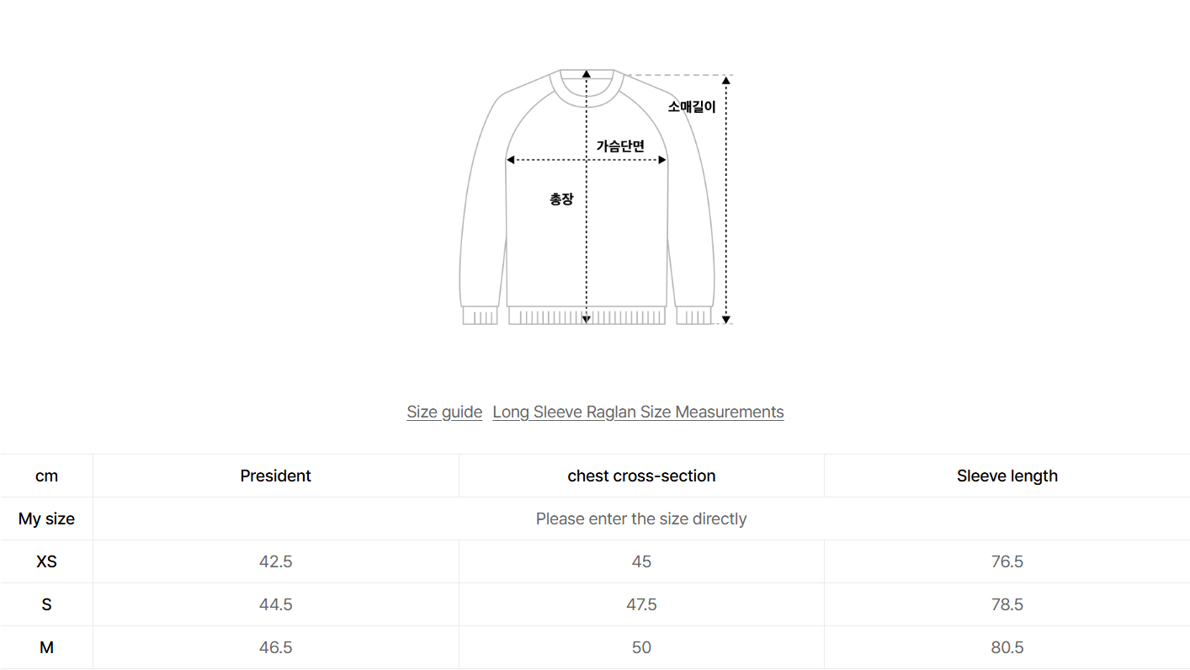Click the Size guide link

[x=444, y=412]
